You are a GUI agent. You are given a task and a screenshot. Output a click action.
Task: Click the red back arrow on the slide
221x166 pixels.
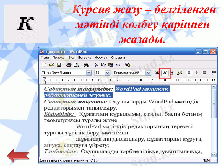18,155
